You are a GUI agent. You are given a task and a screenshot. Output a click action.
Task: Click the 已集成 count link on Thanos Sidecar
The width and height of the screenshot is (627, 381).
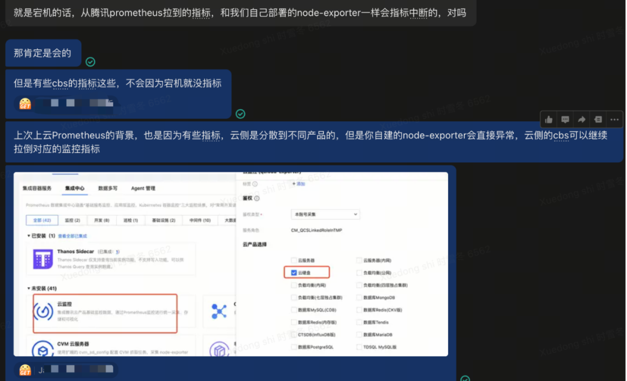[117, 252]
